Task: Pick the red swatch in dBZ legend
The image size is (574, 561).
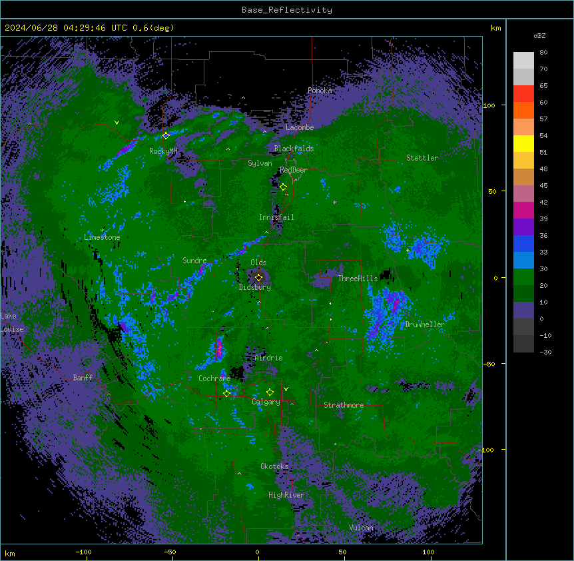Action: point(523,93)
